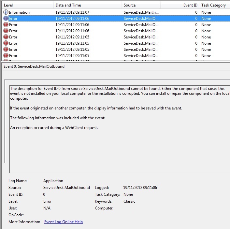This screenshot has width=230, height=229.
Task: Sort by the Date and Time column header
Action: [87, 5]
